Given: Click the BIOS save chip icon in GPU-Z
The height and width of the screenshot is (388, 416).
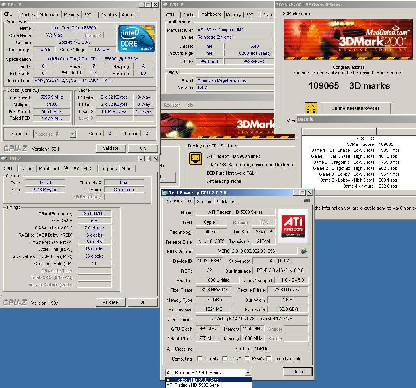Looking at the screenshot, I should click(304, 251).
